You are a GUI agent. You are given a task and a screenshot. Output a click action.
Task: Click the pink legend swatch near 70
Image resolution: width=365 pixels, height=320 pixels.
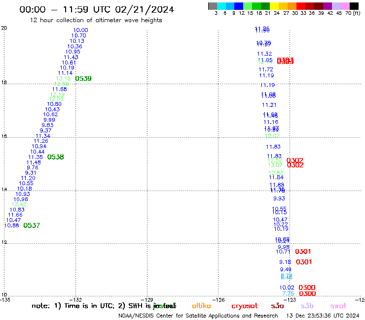345,6
